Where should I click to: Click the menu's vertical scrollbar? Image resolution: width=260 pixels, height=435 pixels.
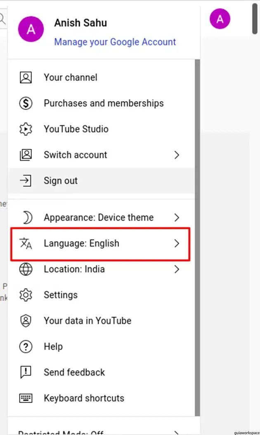197,237
